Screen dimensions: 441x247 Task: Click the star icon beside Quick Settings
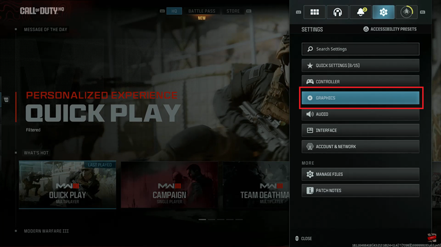pyautogui.click(x=310, y=65)
